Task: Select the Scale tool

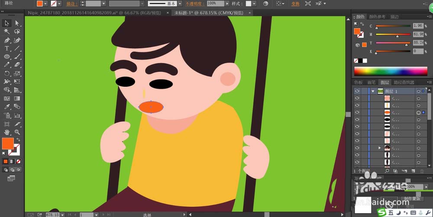Action: [17, 73]
